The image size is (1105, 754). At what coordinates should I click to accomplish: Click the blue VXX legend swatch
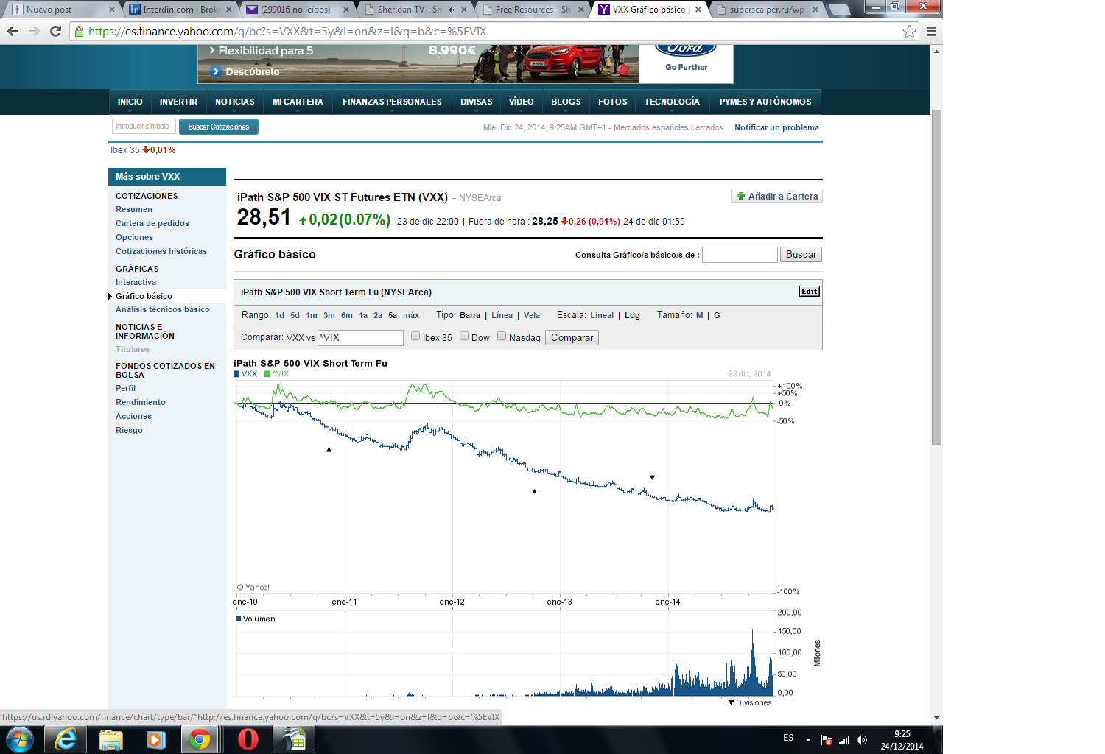pyautogui.click(x=236, y=374)
